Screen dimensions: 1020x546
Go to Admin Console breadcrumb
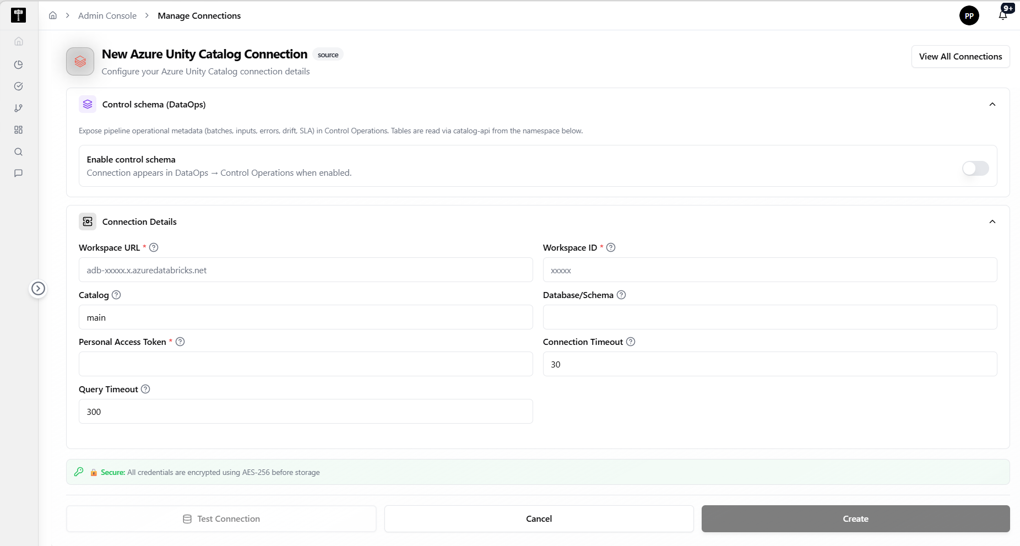click(107, 15)
